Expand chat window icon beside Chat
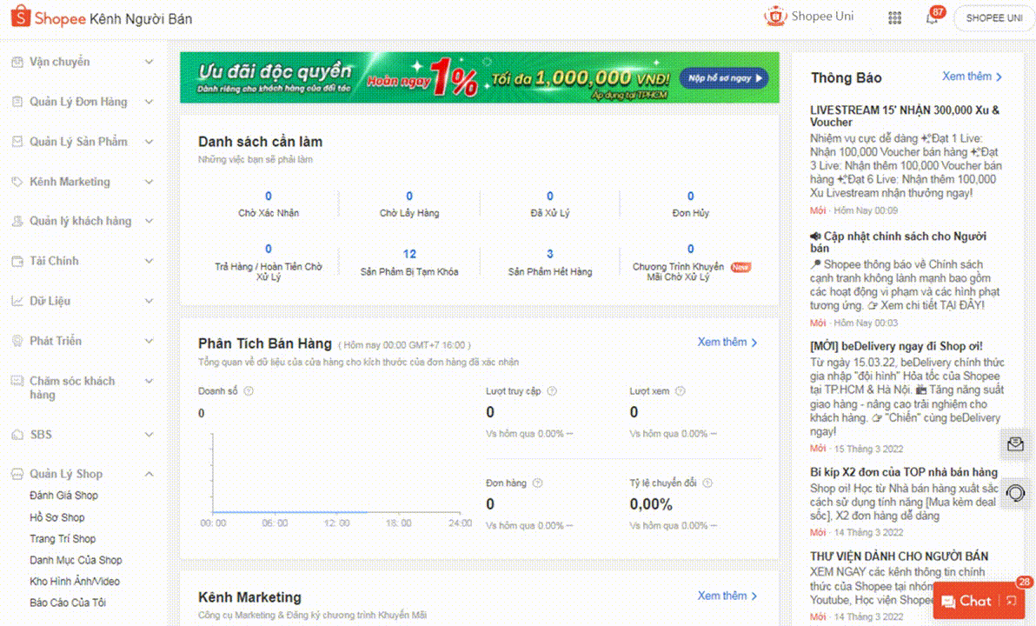The image size is (1036, 626). 1012,601
